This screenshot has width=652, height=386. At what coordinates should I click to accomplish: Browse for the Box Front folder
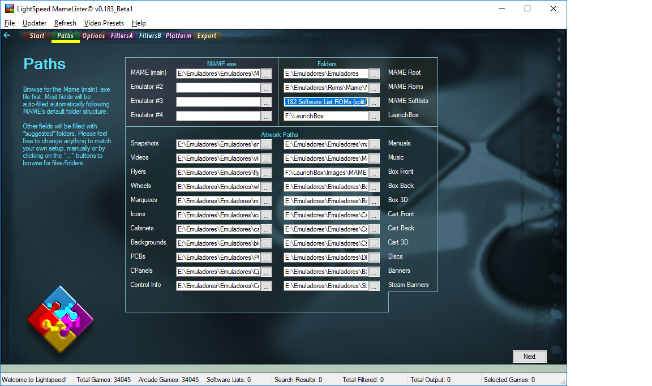pyautogui.click(x=374, y=173)
